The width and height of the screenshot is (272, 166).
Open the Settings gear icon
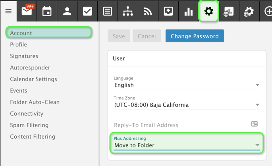click(x=208, y=11)
